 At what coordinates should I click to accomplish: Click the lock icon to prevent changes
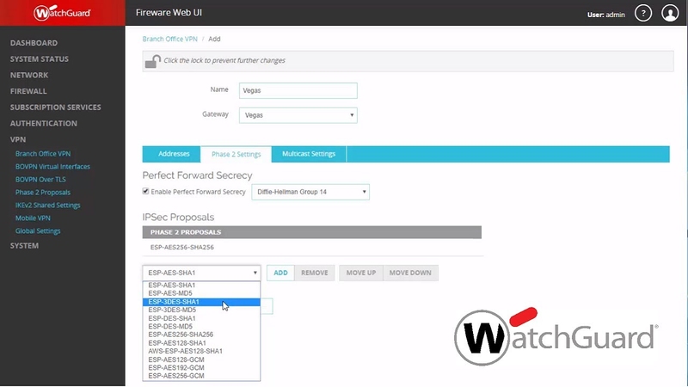pyautogui.click(x=153, y=61)
